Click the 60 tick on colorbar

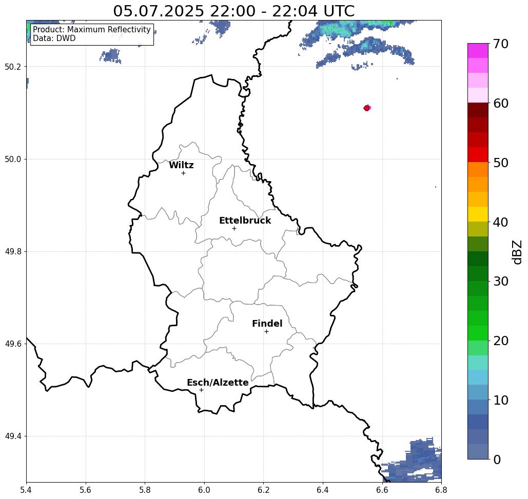[501, 103]
